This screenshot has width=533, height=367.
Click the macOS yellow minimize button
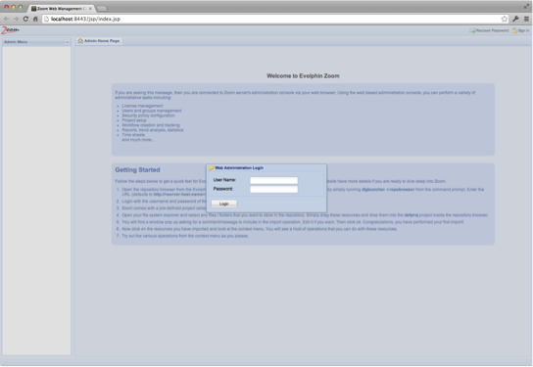[14, 7]
